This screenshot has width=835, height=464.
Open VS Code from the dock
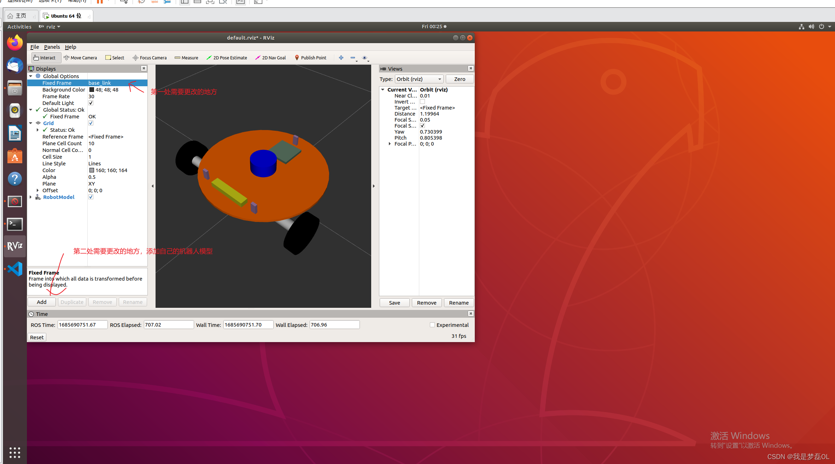point(15,269)
